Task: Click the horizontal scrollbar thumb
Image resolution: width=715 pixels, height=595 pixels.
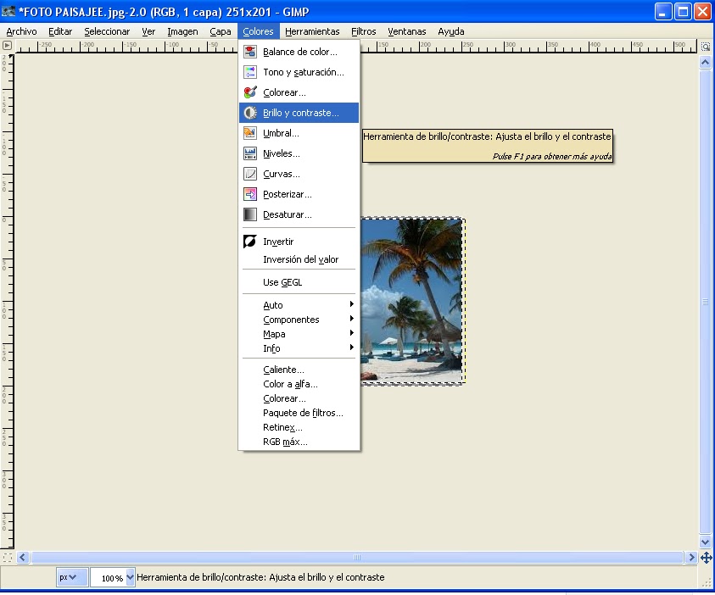Action: [x=357, y=557]
